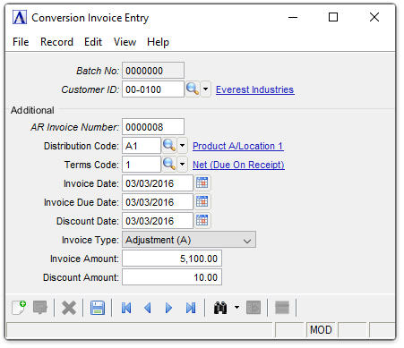Save the record with the floppy disk icon
This screenshot has height=348, width=404.
(x=98, y=308)
